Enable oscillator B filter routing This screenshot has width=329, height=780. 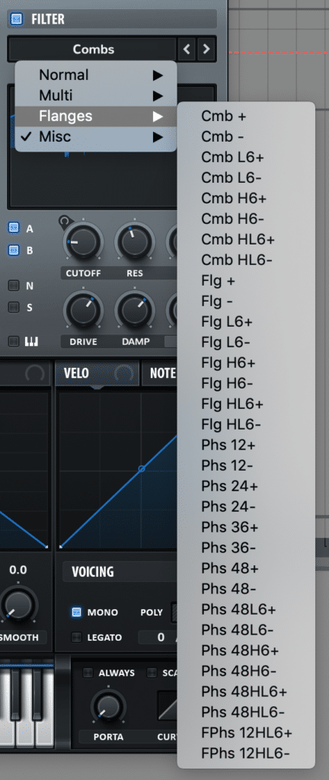pos(14,250)
